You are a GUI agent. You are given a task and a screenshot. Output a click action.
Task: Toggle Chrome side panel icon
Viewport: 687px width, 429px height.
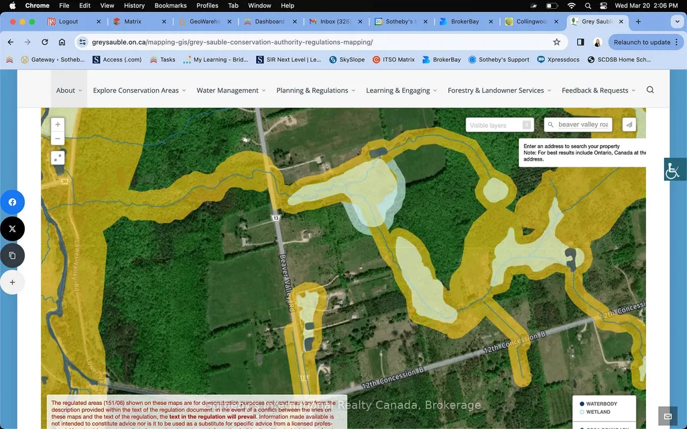[580, 42]
